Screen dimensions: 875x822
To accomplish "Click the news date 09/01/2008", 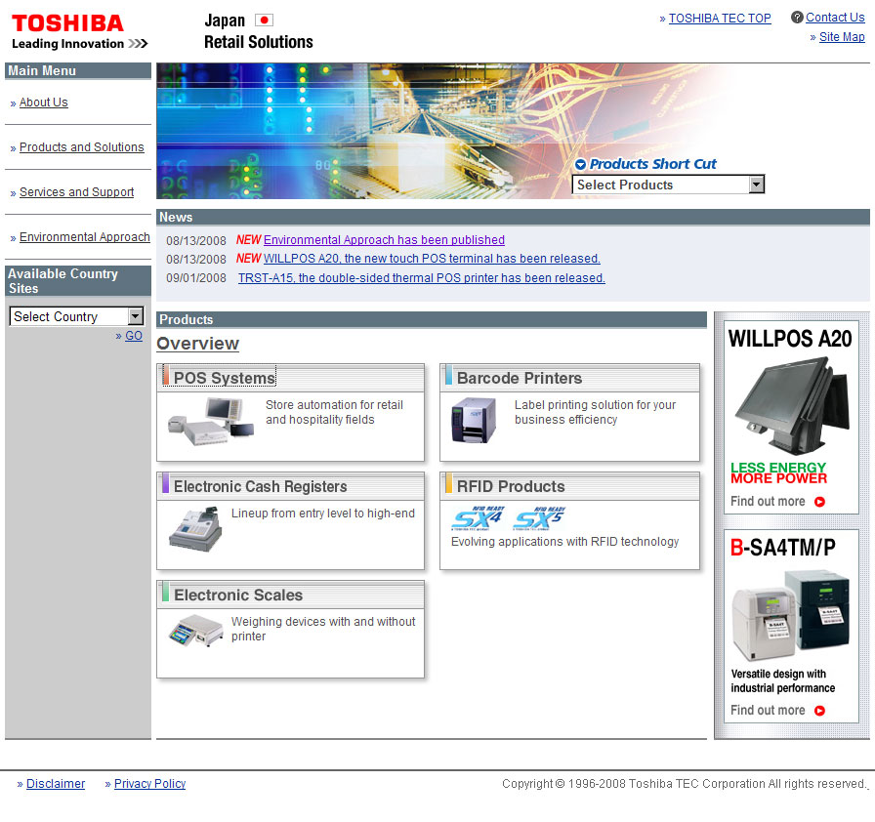I will point(196,277).
